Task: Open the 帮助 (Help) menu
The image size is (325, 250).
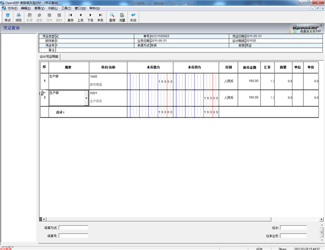Action: click(95, 8)
